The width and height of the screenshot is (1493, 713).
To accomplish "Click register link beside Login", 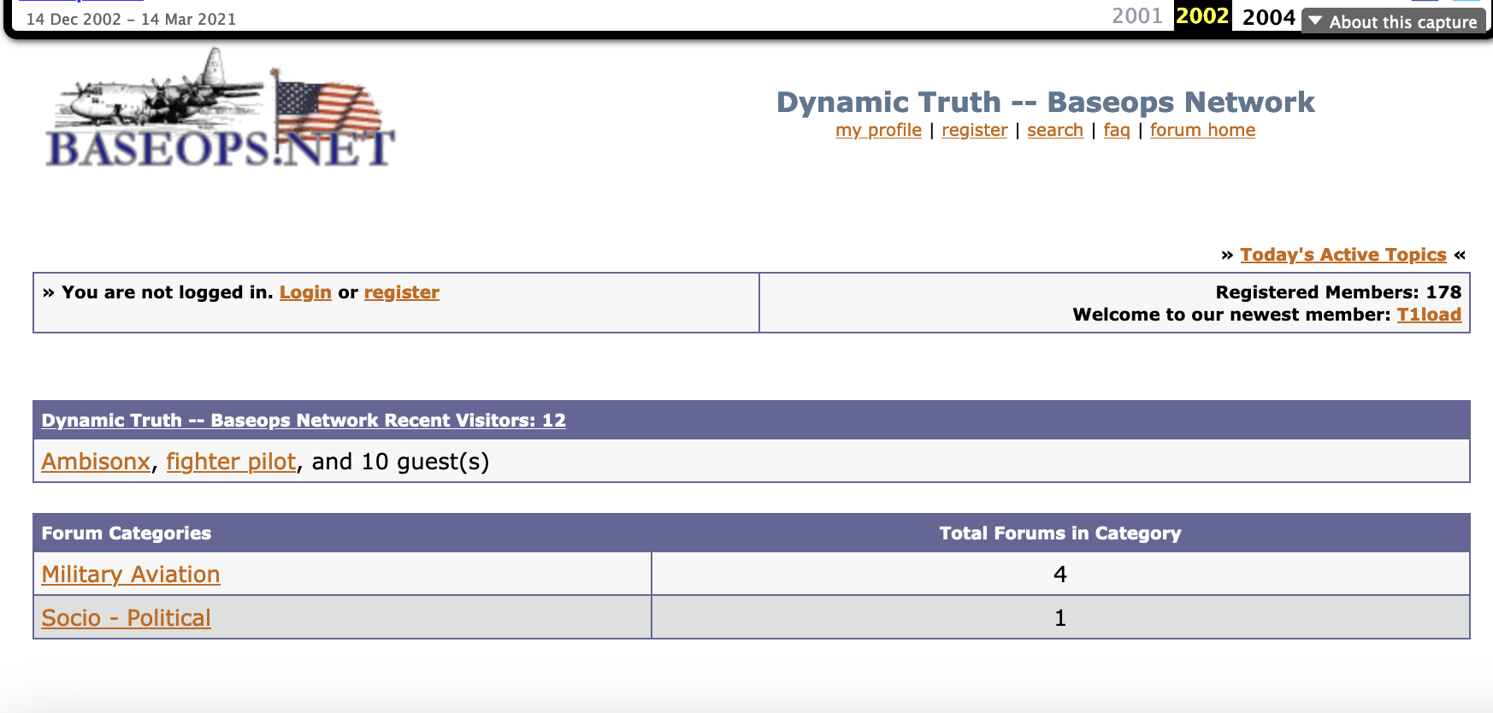I will tap(401, 292).
